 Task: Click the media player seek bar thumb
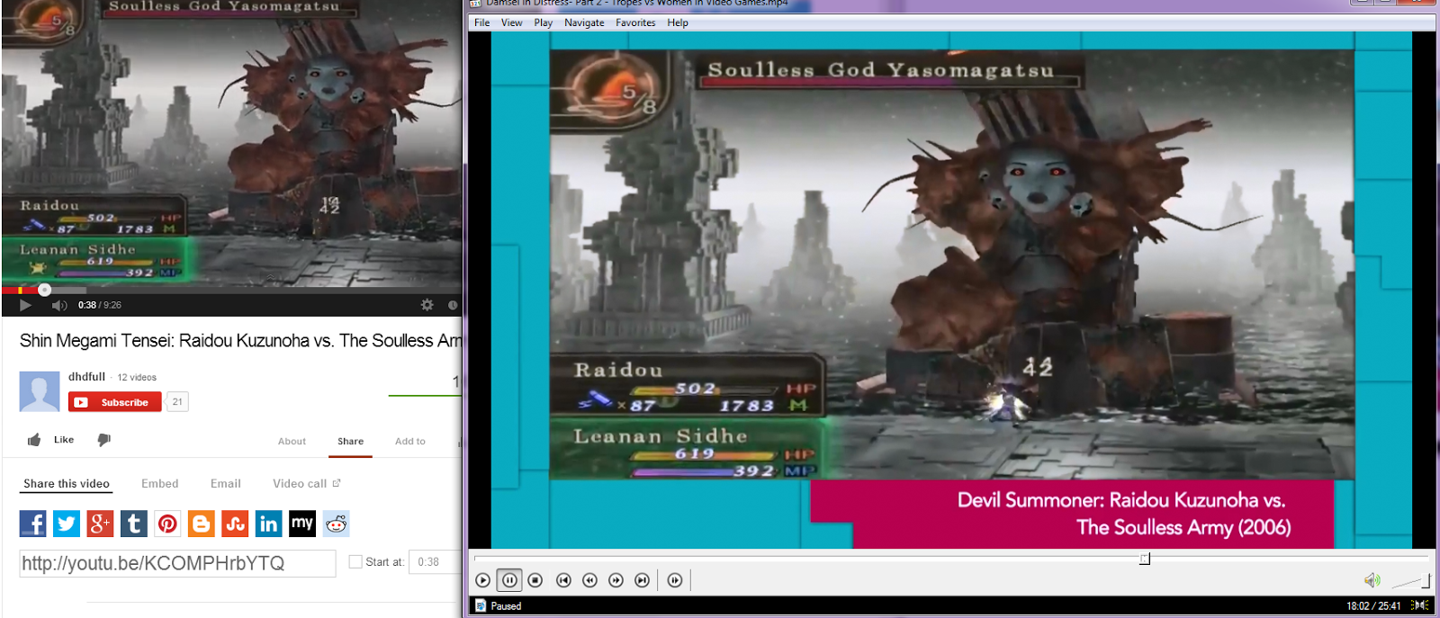pos(1145,559)
